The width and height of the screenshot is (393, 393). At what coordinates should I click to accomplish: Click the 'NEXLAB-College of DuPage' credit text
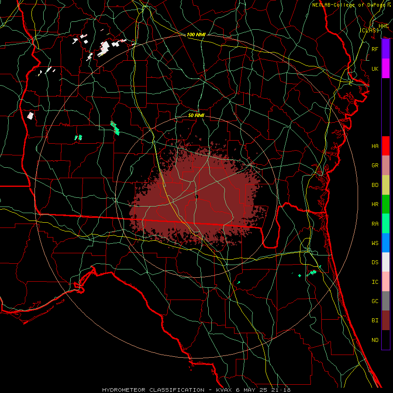coord(348,5)
